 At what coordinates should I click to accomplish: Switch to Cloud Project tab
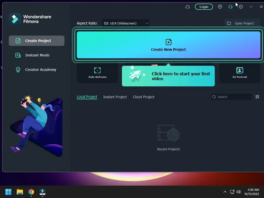pyautogui.click(x=144, y=97)
